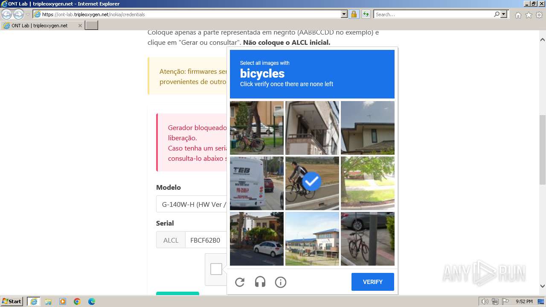Screen dimensions: 546x307
Task: Click the security lock icon in address bar
Action: [354, 14]
